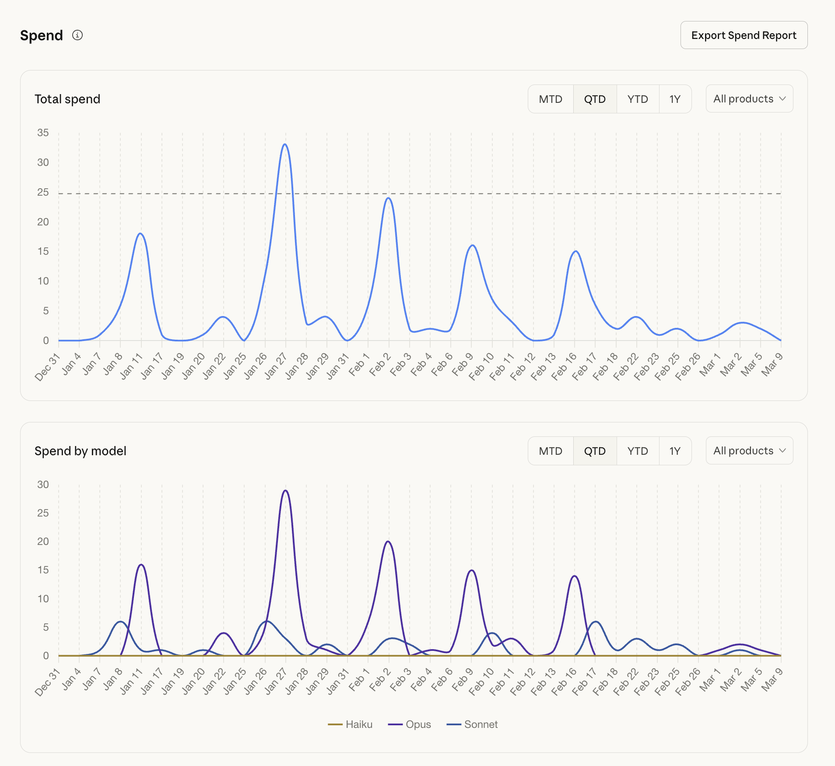Switch Total spend chart to MTD view
Screen dimensions: 835x766
(551, 99)
